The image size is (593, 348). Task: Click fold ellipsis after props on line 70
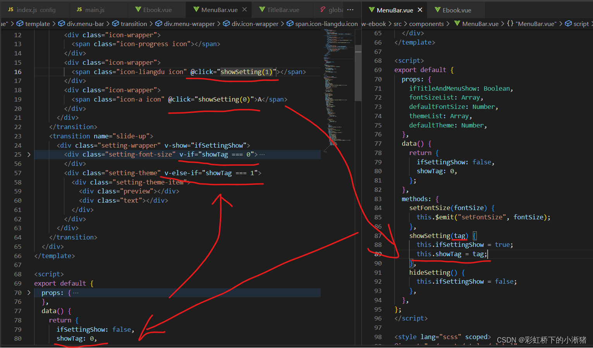[76, 293]
